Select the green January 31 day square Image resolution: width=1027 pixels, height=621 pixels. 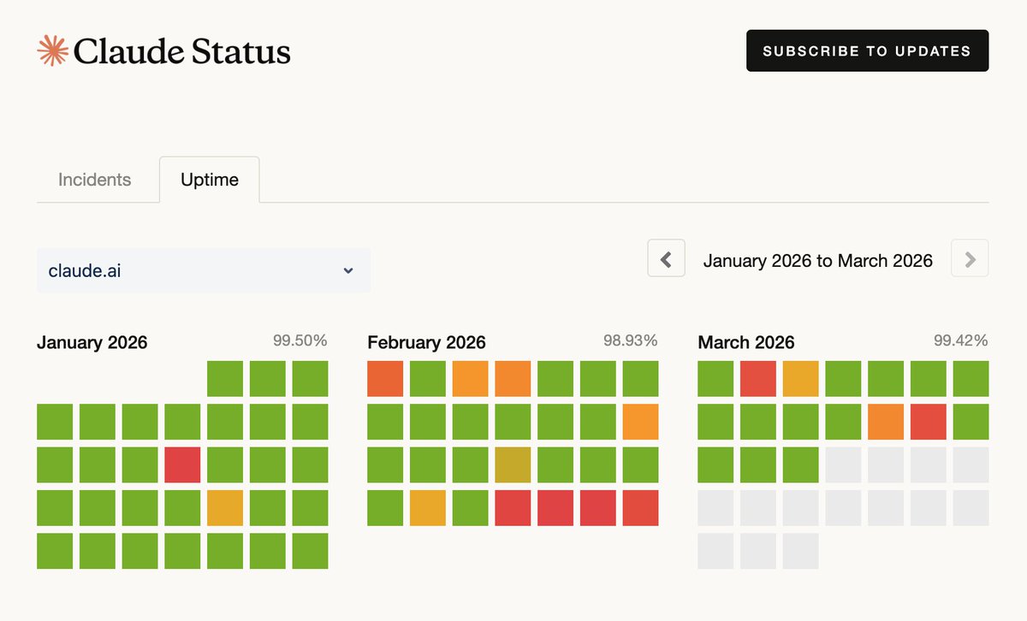click(x=310, y=550)
